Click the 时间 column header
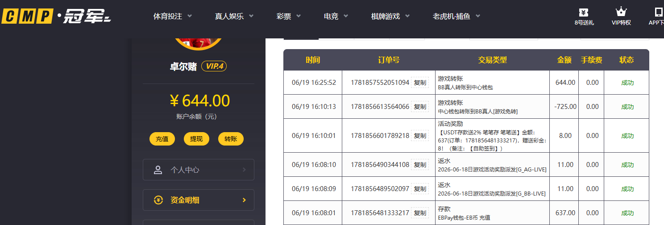This screenshot has height=225, width=664. click(313, 60)
